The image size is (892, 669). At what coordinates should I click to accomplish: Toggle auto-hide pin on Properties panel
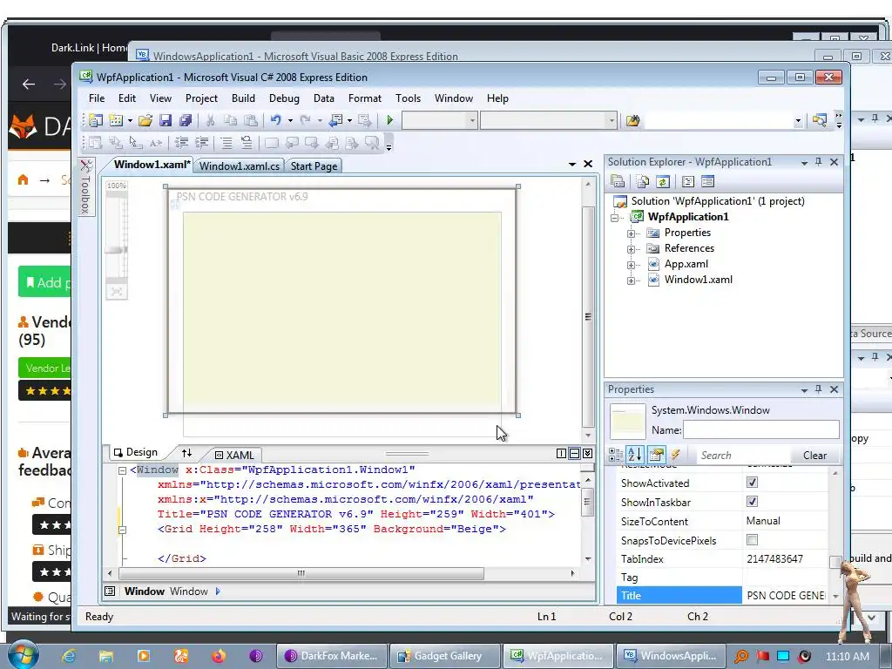[x=819, y=389]
